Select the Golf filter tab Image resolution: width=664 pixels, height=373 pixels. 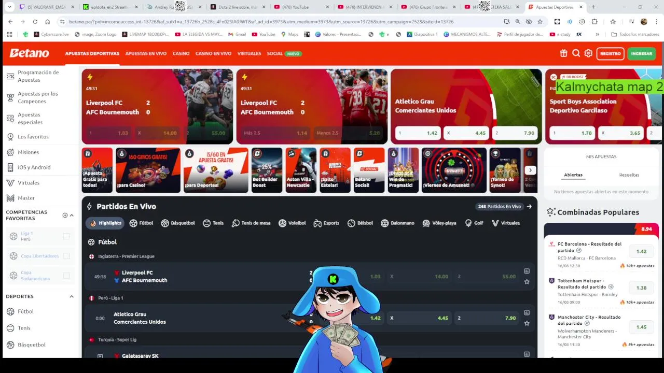click(474, 223)
